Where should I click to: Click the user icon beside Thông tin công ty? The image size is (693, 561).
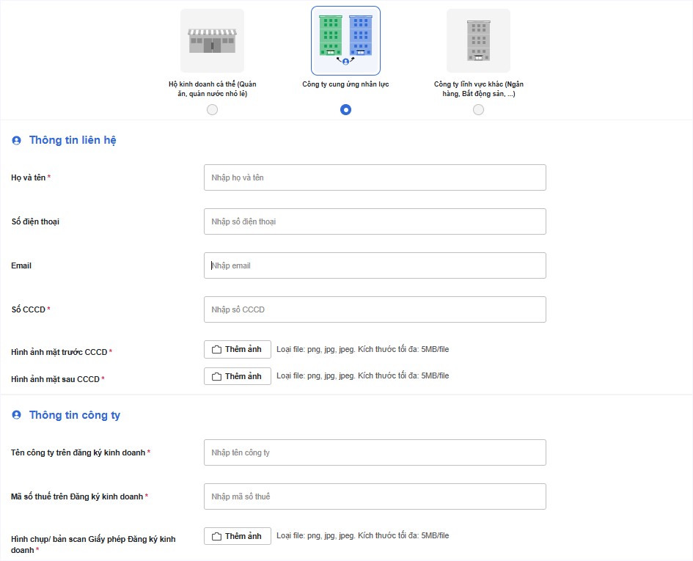tap(16, 414)
